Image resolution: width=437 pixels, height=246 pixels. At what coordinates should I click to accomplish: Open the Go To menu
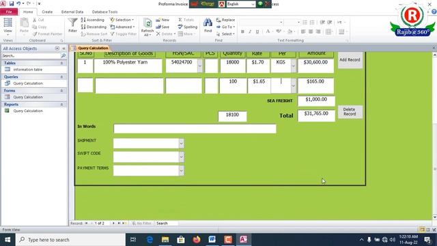click(x=225, y=27)
